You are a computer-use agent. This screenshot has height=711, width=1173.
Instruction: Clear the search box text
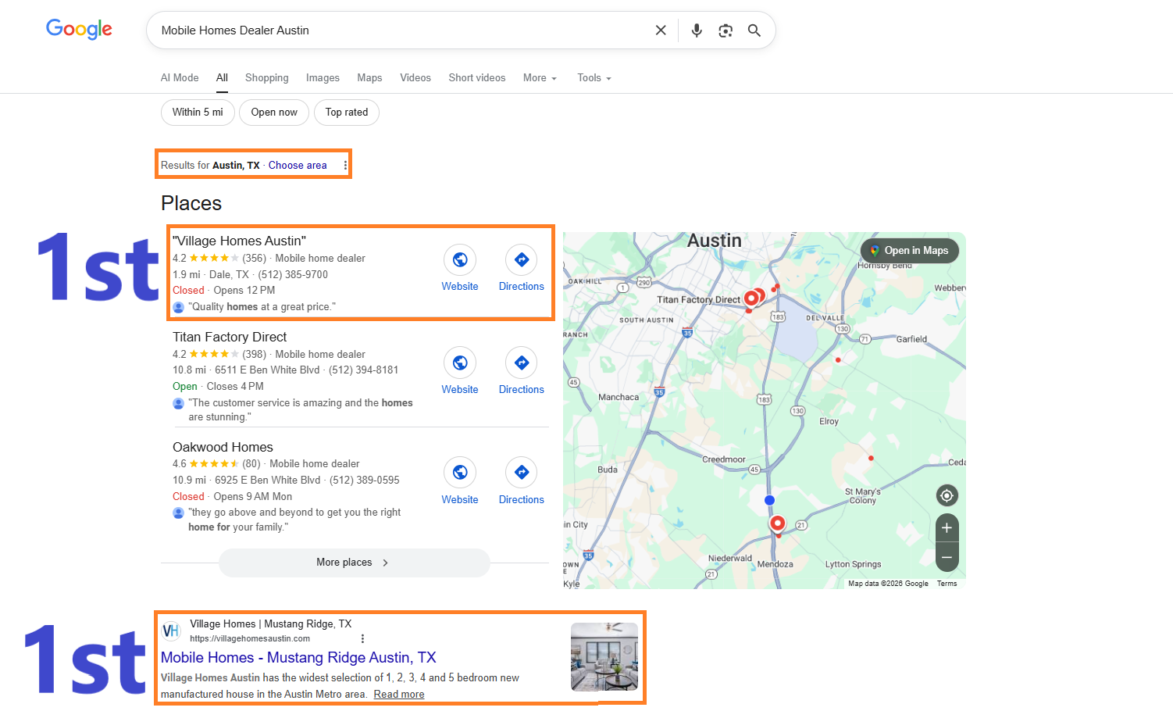(x=661, y=30)
